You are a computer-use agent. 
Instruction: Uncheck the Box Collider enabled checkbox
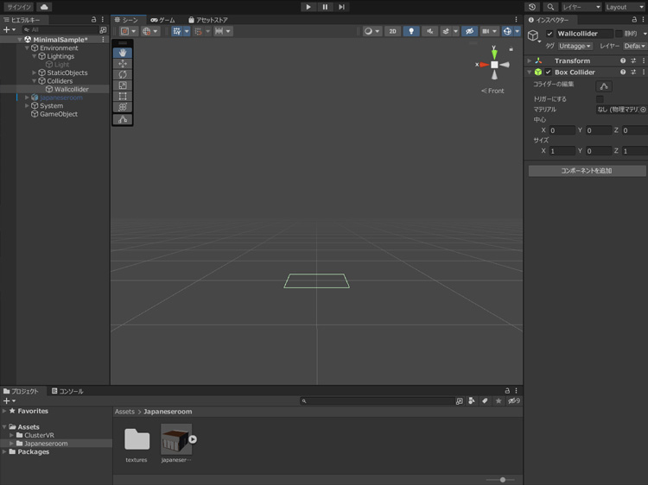point(548,72)
